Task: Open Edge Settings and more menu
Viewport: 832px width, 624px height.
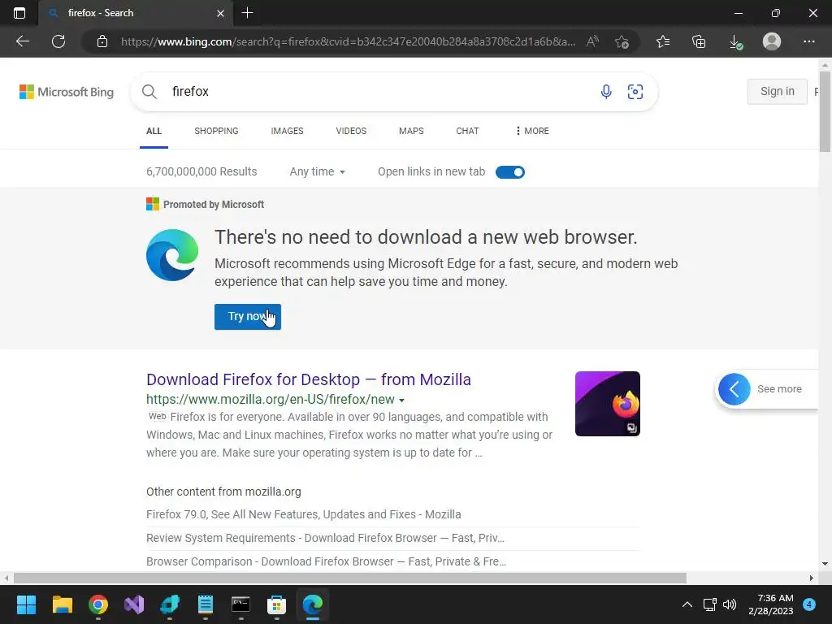Action: point(808,41)
